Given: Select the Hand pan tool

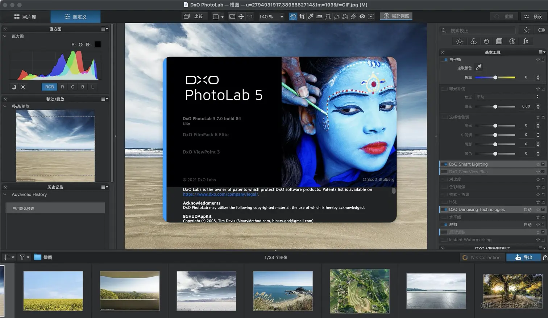Looking at the screenshot, I should point(293,16).
